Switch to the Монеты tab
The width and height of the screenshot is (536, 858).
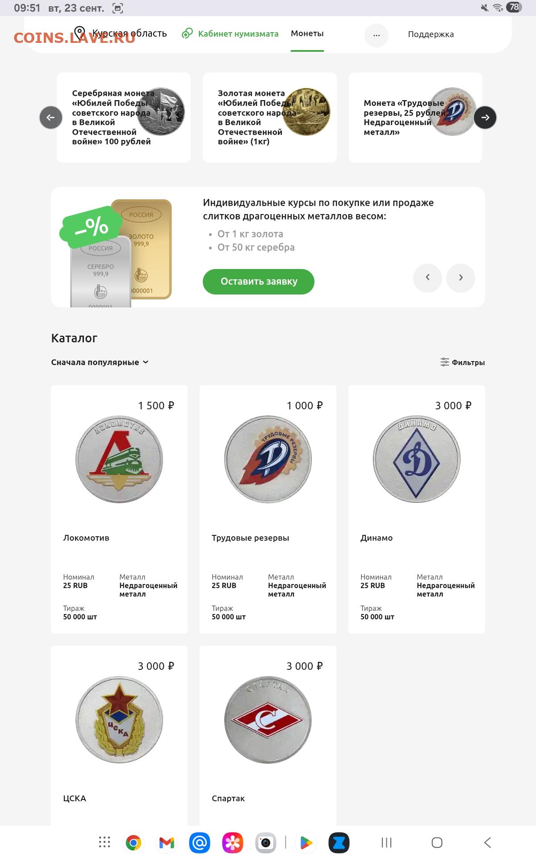coord(307,34)
